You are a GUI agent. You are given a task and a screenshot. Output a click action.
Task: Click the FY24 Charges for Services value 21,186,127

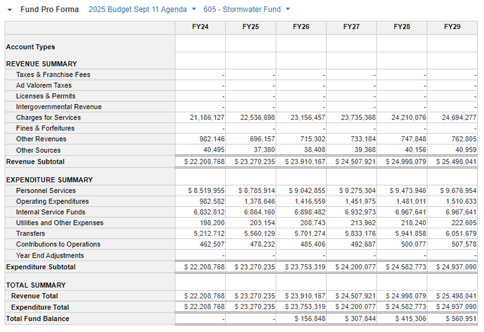[x=207, y=118]
